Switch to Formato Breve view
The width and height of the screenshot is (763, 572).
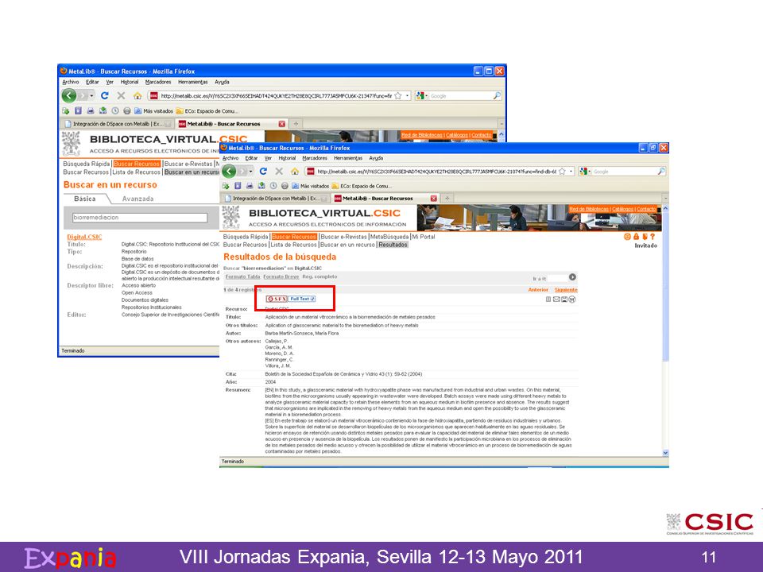click(x=281, y=276)
